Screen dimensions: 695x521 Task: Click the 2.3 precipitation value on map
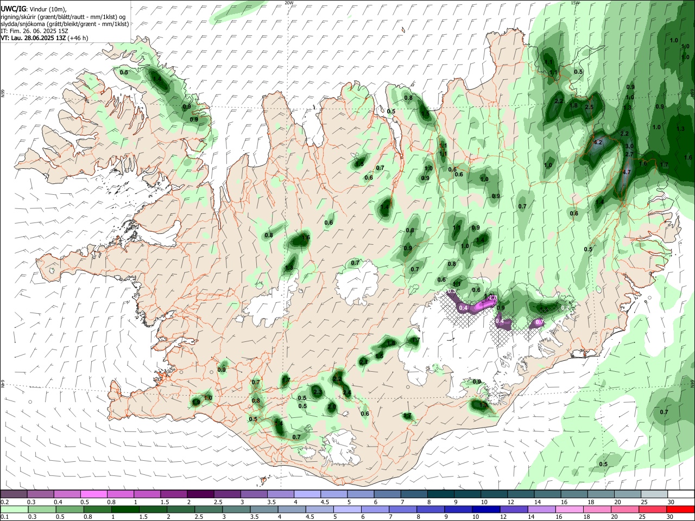pos(318,392)
